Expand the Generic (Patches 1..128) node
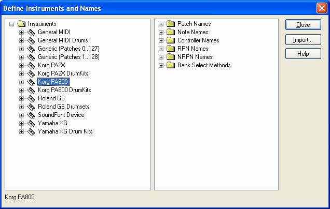The image size is (330, 209). tap(21, 57)
